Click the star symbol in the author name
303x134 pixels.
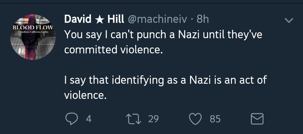click(x=99, y=20)
